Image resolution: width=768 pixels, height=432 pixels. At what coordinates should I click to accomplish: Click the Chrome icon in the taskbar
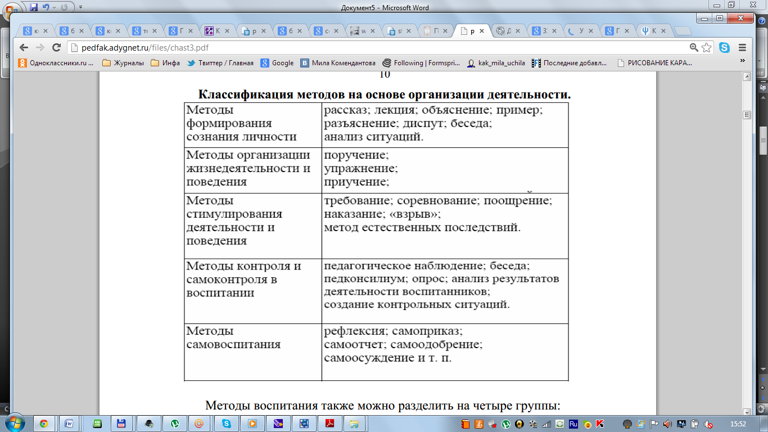43,423
